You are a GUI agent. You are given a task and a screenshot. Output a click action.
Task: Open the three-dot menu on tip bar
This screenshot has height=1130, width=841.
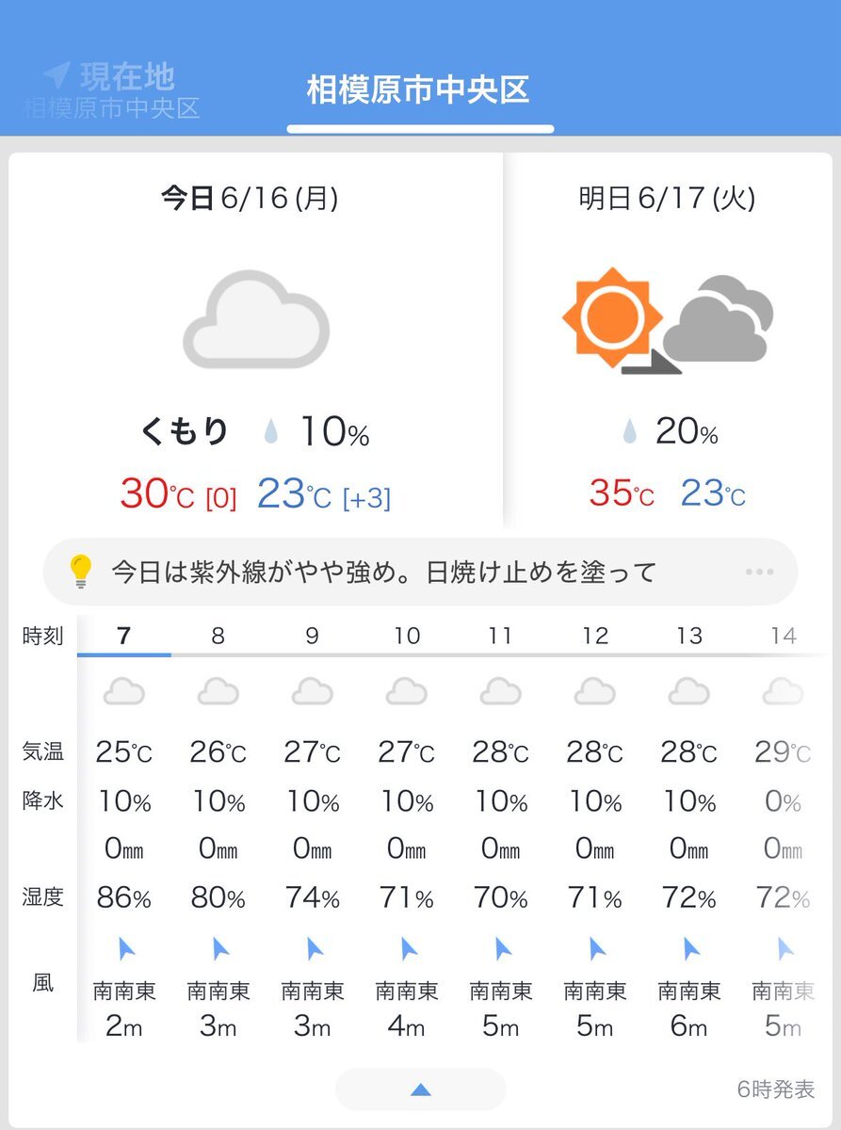coord(758,572)
